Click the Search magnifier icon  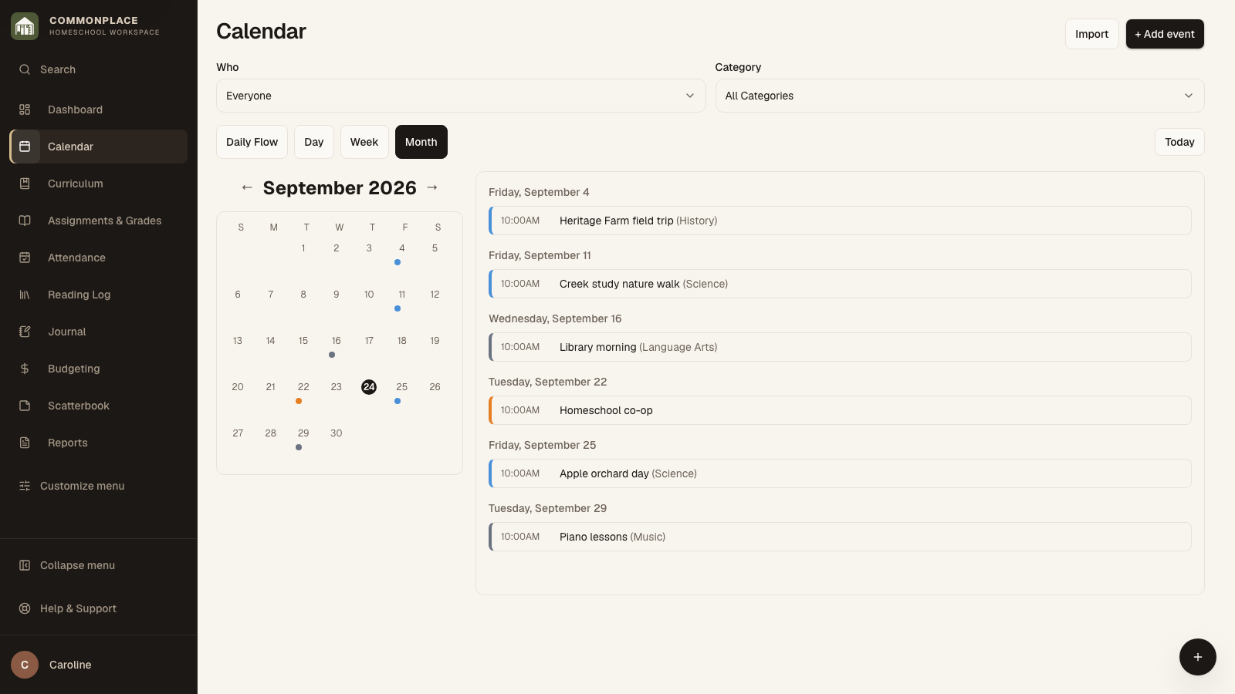[x=25, y=69]
